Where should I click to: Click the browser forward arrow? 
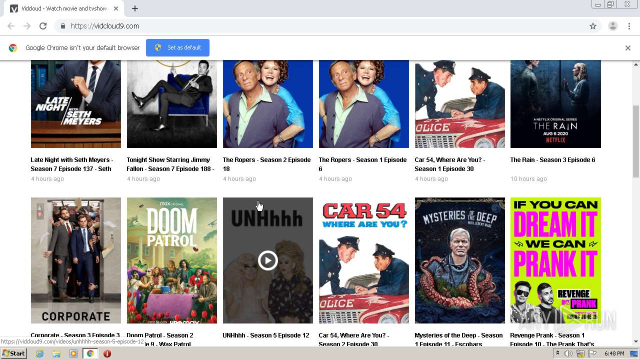coord(27,26)
